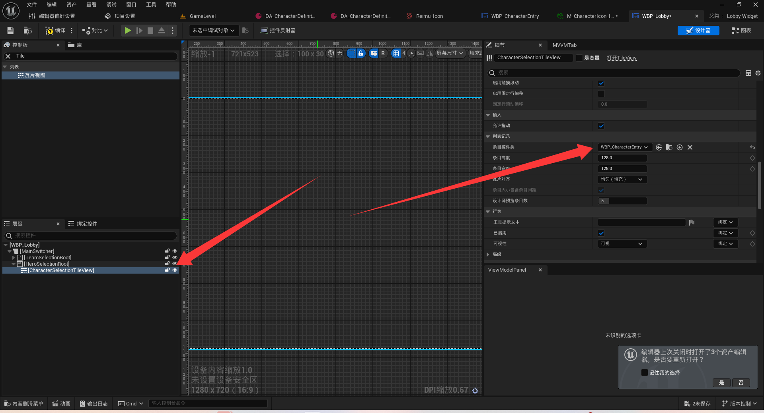
Task: Click the mirror/flip icon in viewport toolbar
Action: 430,53
